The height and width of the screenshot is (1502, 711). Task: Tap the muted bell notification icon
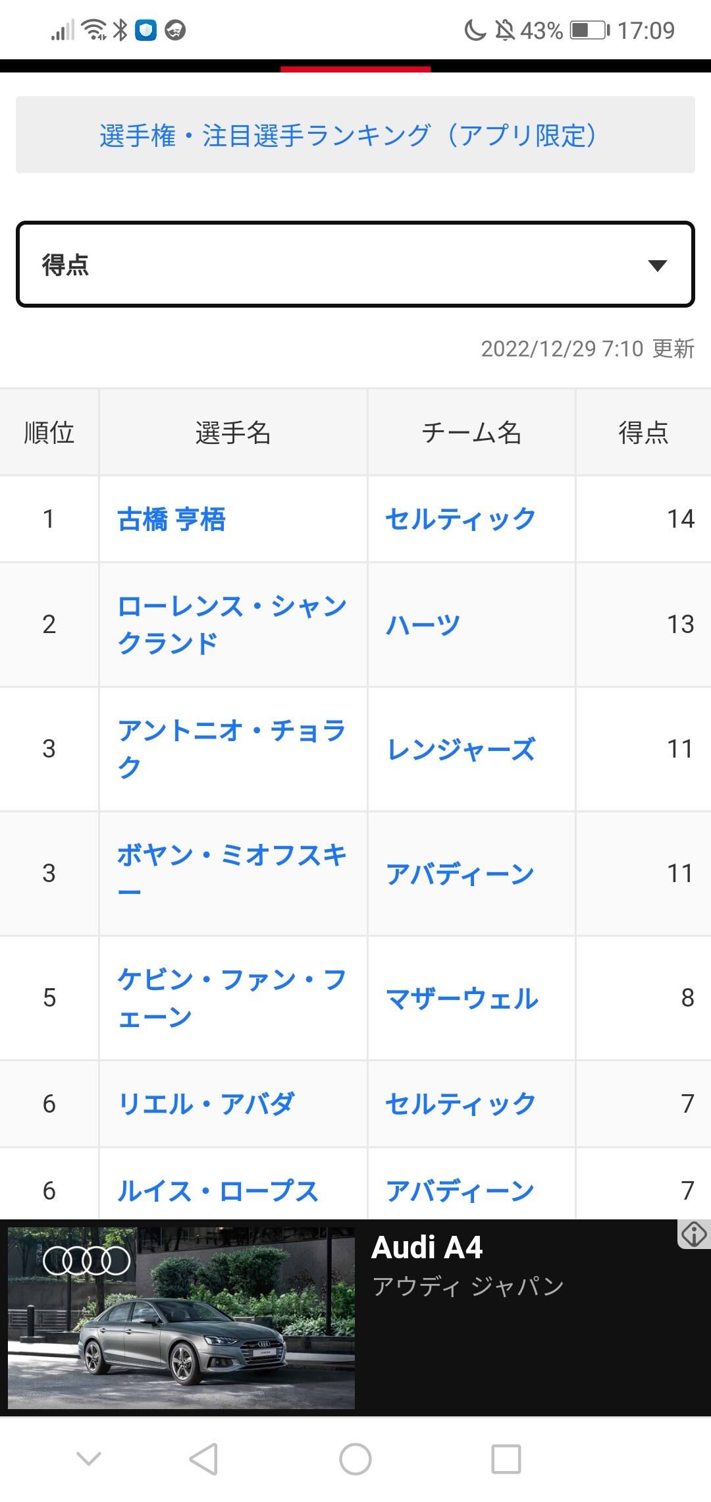tap(505, 30)
